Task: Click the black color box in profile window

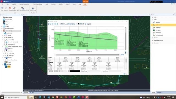Action: point(75,71)
